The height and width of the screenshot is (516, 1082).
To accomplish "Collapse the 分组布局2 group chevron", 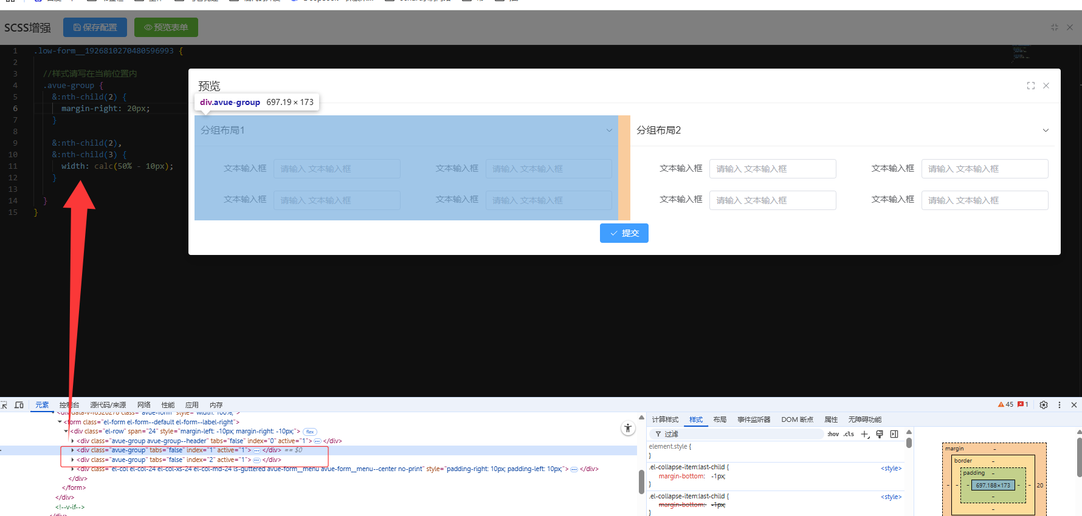I will [x=1046, y=131].
